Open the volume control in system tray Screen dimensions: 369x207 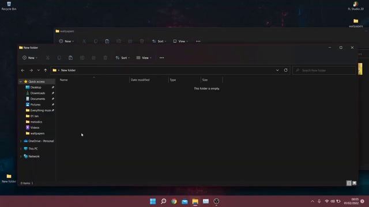pyautogui.click(x=333, y=201)
